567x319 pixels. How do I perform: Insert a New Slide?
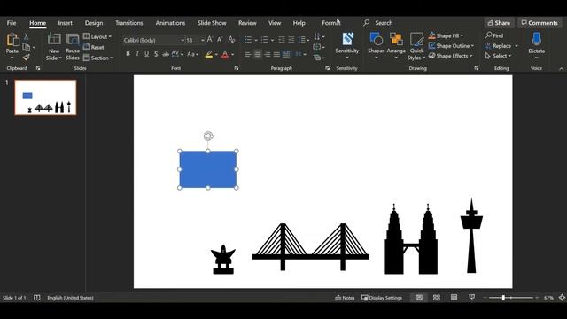(x=54, y=47)
